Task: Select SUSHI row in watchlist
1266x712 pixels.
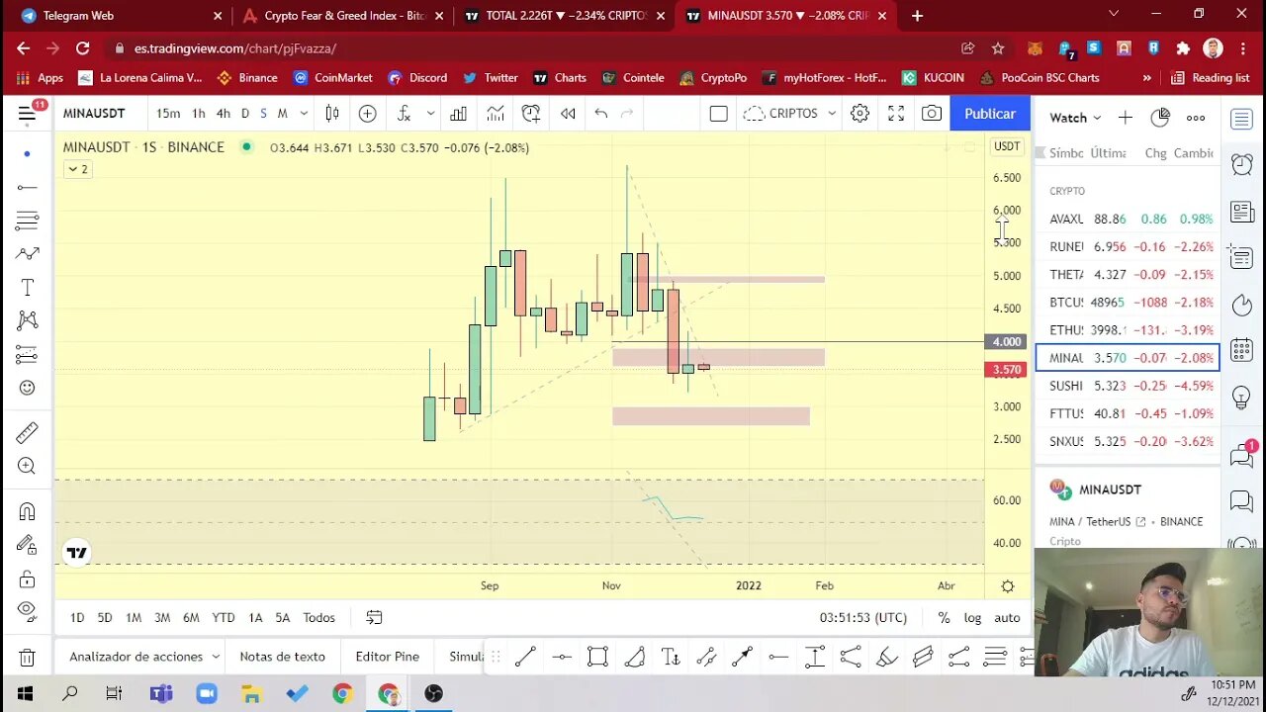Action: tap(1128, 386)
